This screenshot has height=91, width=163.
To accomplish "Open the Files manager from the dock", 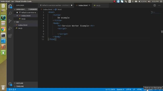I will (3, 24).
